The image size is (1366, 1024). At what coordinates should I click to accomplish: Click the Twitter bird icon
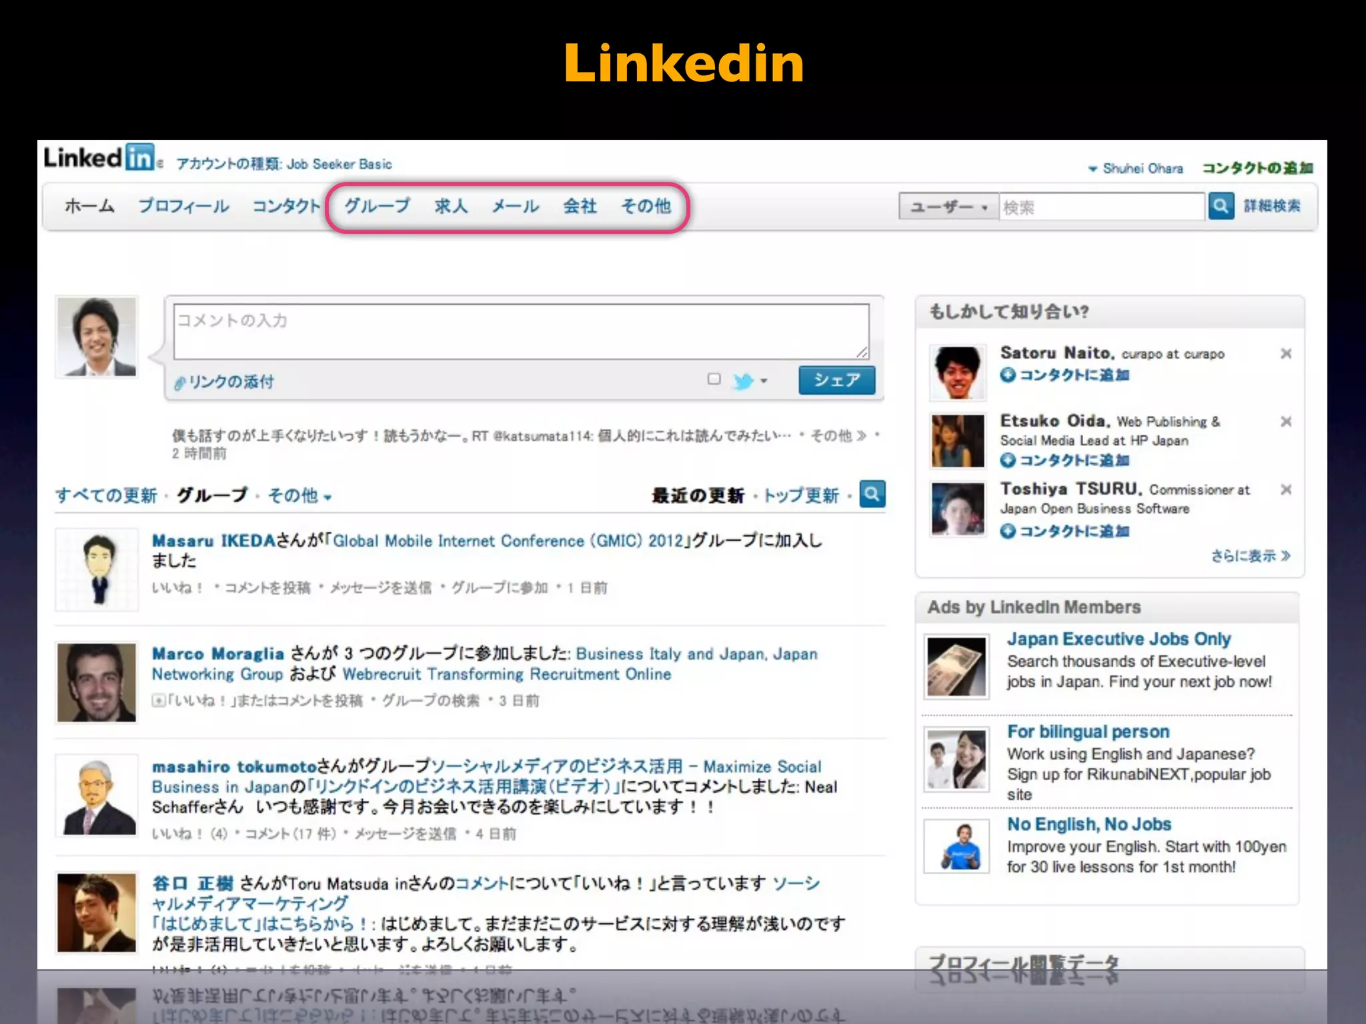click(x=743, y=381)
